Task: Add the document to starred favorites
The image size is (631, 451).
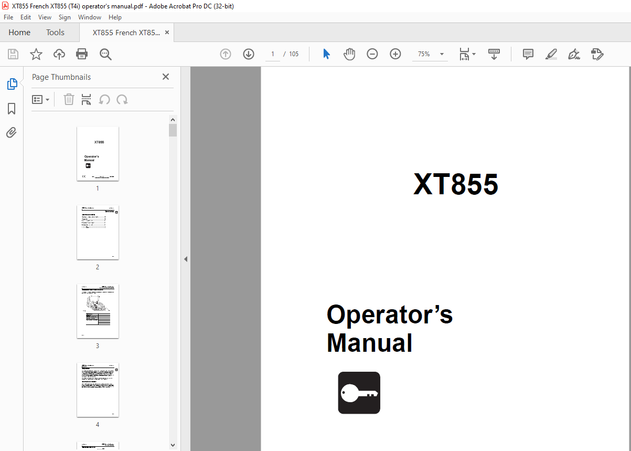Action: pos(36,54)
